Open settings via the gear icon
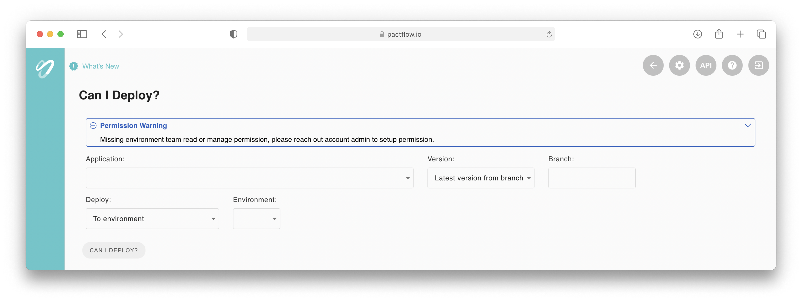The image size is (802, 301). pos(679,65)
